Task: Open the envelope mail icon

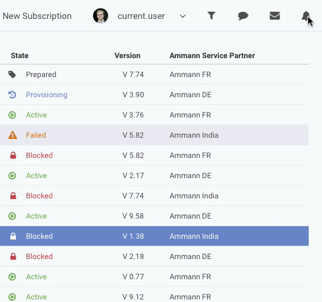Action: click(275, 16)
